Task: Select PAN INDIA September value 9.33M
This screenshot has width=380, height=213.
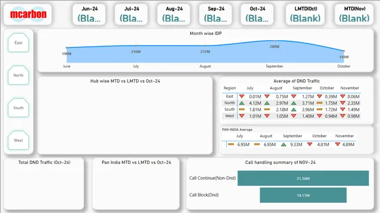Action: (x=296, y=144)
